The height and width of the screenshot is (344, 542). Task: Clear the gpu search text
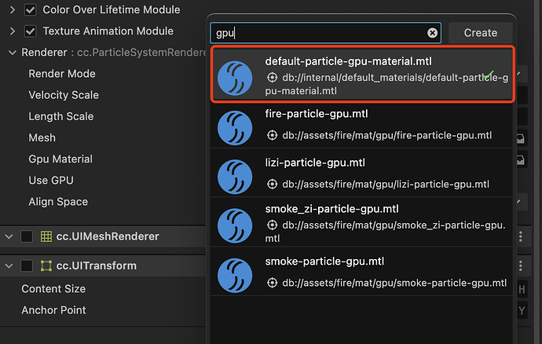tap(432, 33)
